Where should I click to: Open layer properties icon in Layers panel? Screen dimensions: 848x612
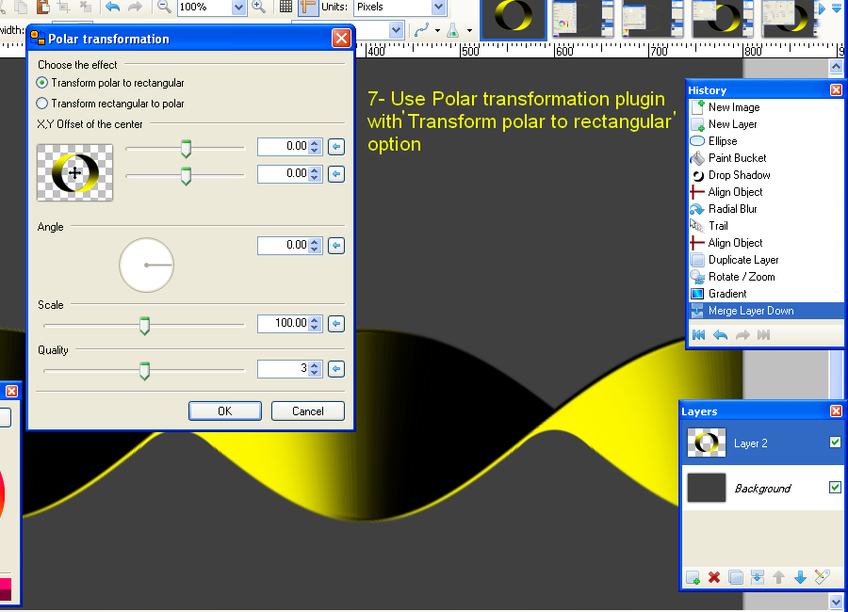(822, 577)
